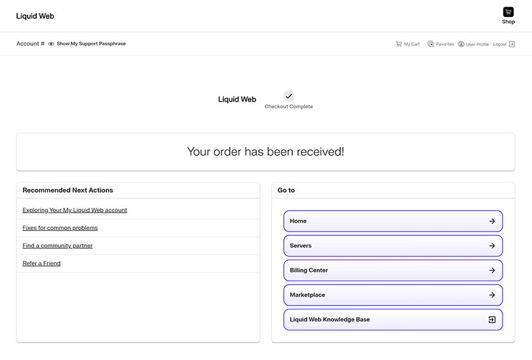Open the Shop cart icon
532x360 pixels.
coord(508,12)
